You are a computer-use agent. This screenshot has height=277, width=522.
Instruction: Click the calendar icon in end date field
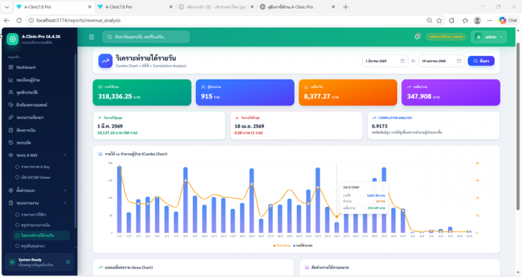pyautogui.click(x=458, y=61)
